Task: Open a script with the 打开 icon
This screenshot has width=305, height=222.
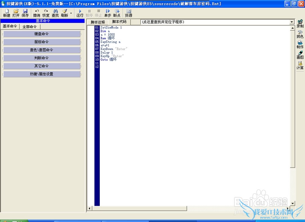Action: [x=16, y=13]
